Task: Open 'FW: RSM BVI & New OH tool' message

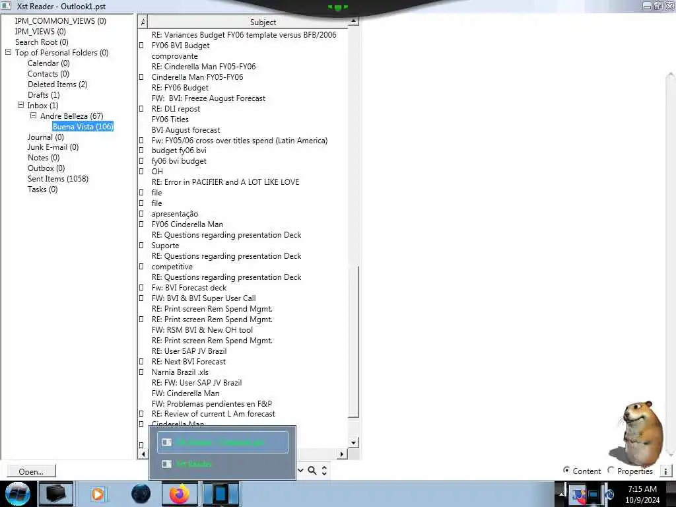Action: pyautogui.click(x=202, y=330)
